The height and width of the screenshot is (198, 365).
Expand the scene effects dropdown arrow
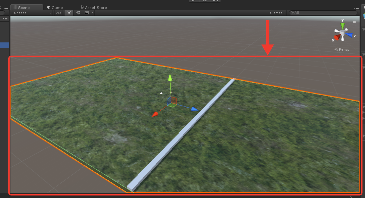pyautogui.click(x=92, y=13)
